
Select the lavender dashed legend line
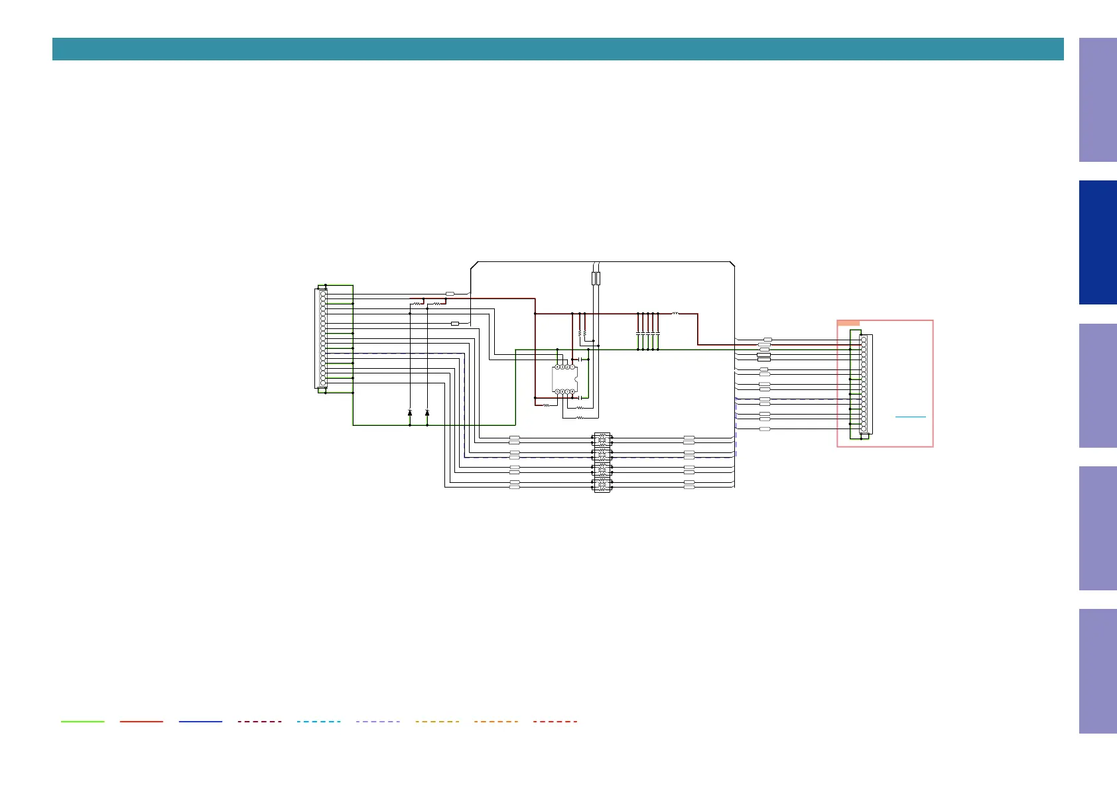point(377,721)
